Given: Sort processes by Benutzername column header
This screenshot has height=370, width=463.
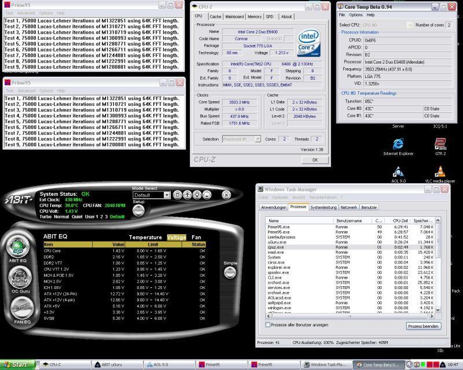Looking at the screenshot, I should [x=353, y=221].
